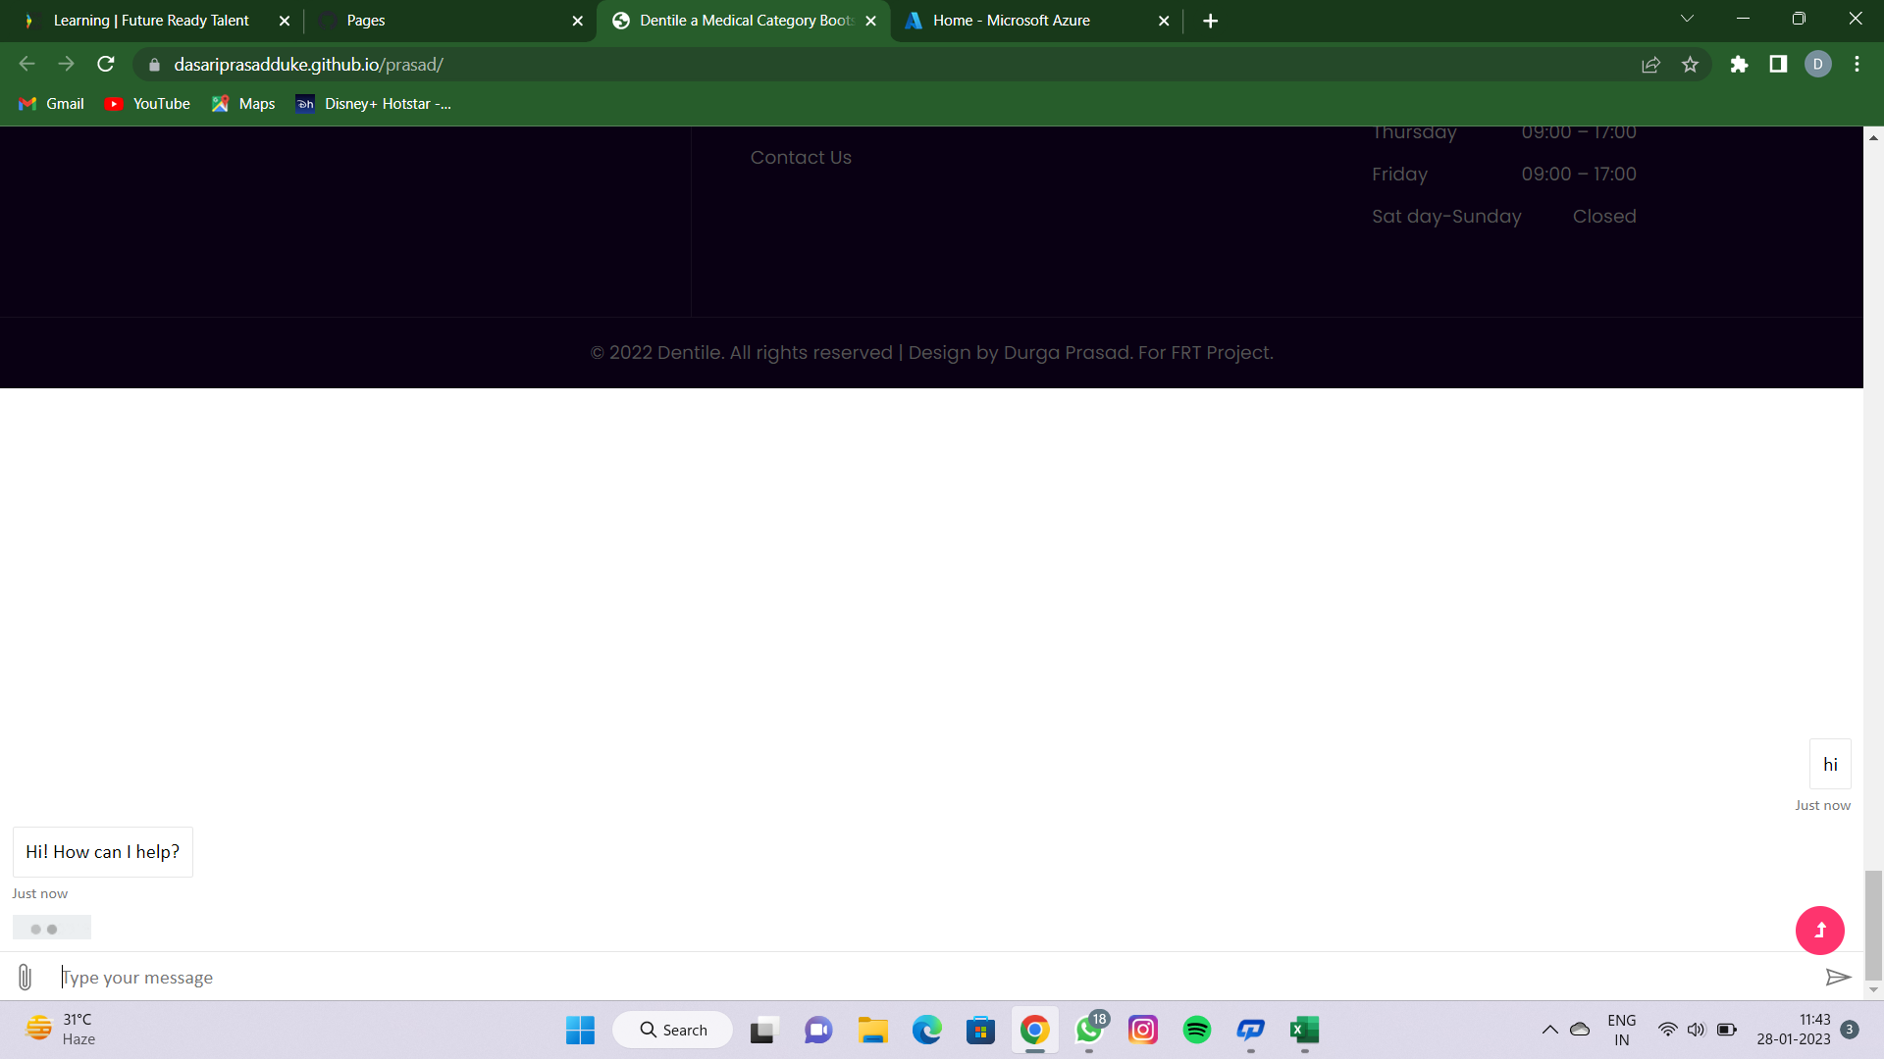Click the paperclip attachment icon

[26, 977]
